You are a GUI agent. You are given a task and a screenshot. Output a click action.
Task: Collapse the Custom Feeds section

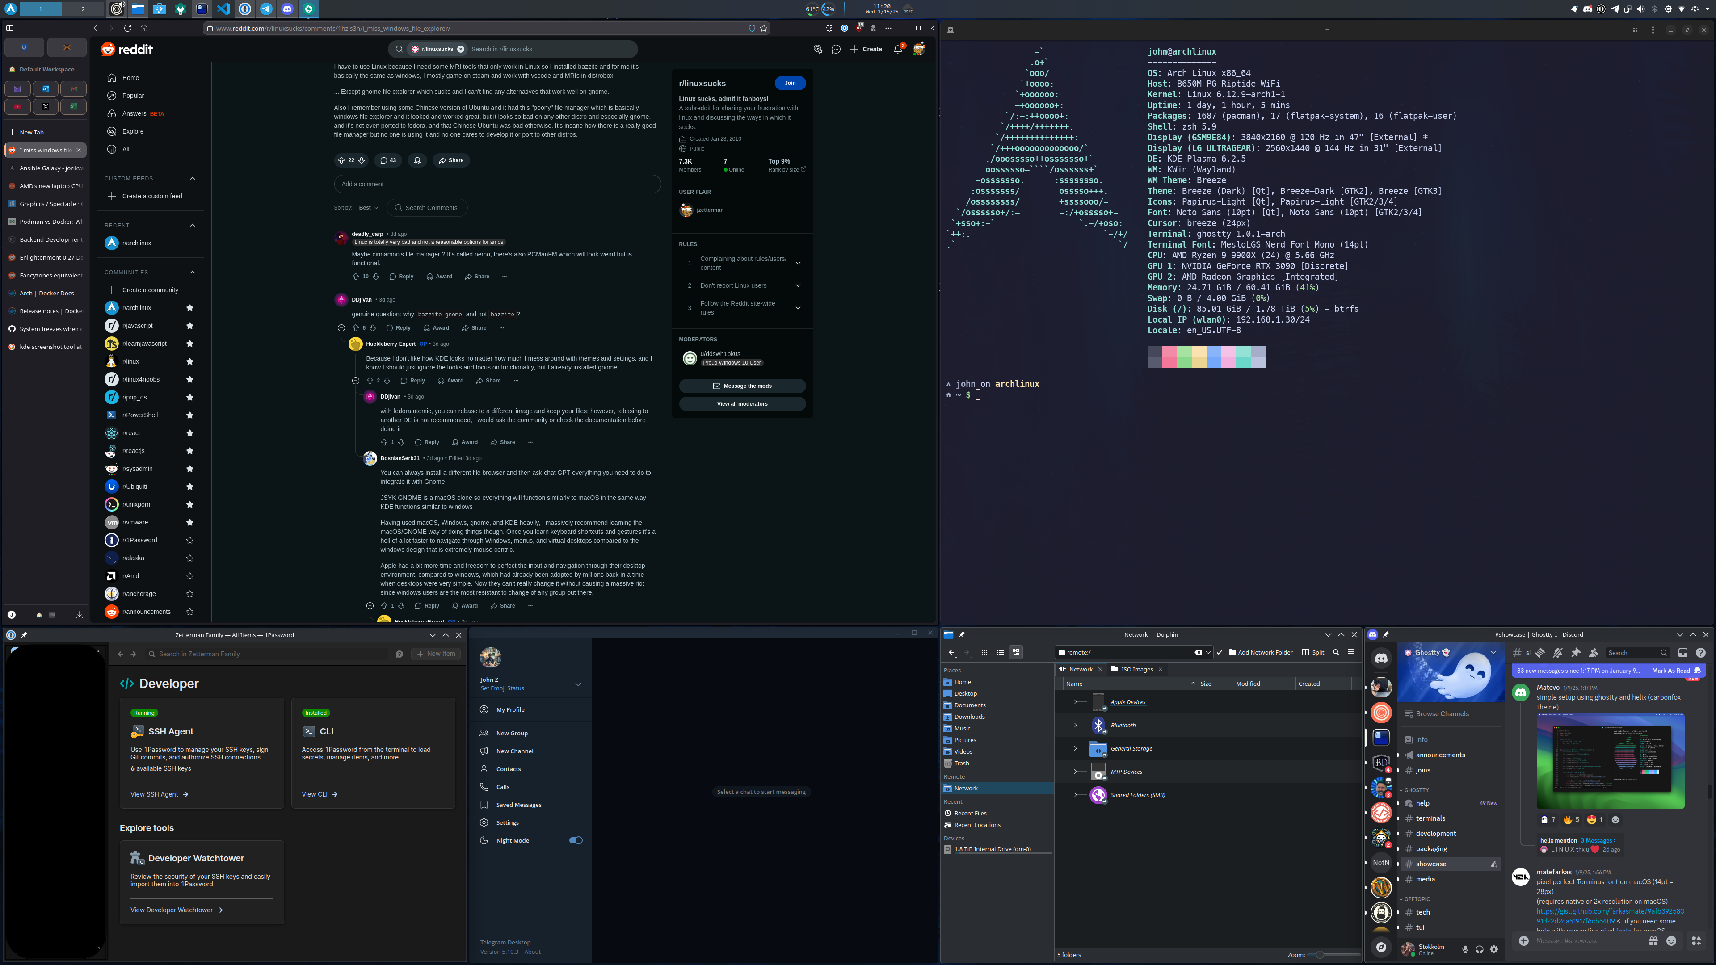coord(193,179)
